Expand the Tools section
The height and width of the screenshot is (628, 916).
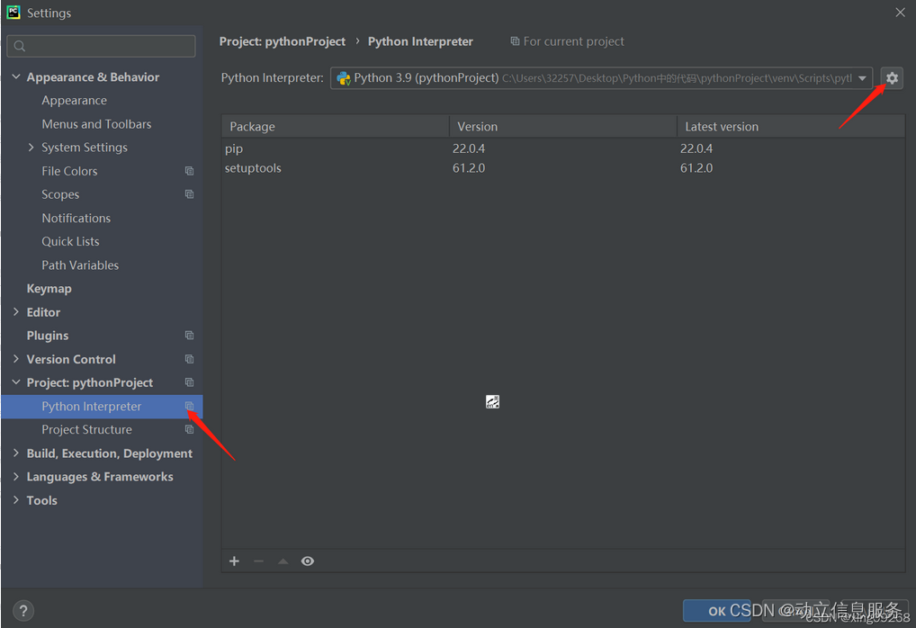(16, 500)
